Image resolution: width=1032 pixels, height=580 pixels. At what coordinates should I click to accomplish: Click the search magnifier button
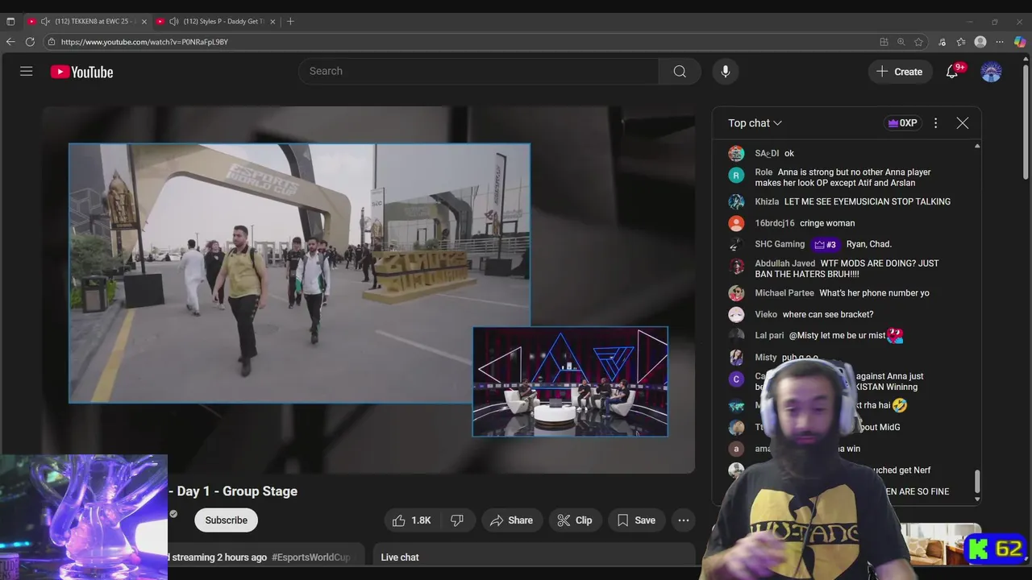pyautogui.click(x=680, y=72)
